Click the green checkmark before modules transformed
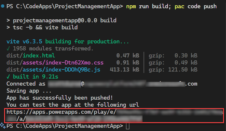 (x=8, y=48)
